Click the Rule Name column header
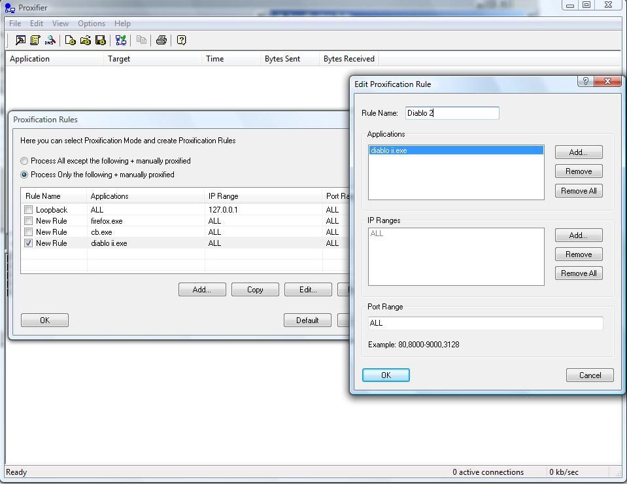 click(x=54, y=196)
